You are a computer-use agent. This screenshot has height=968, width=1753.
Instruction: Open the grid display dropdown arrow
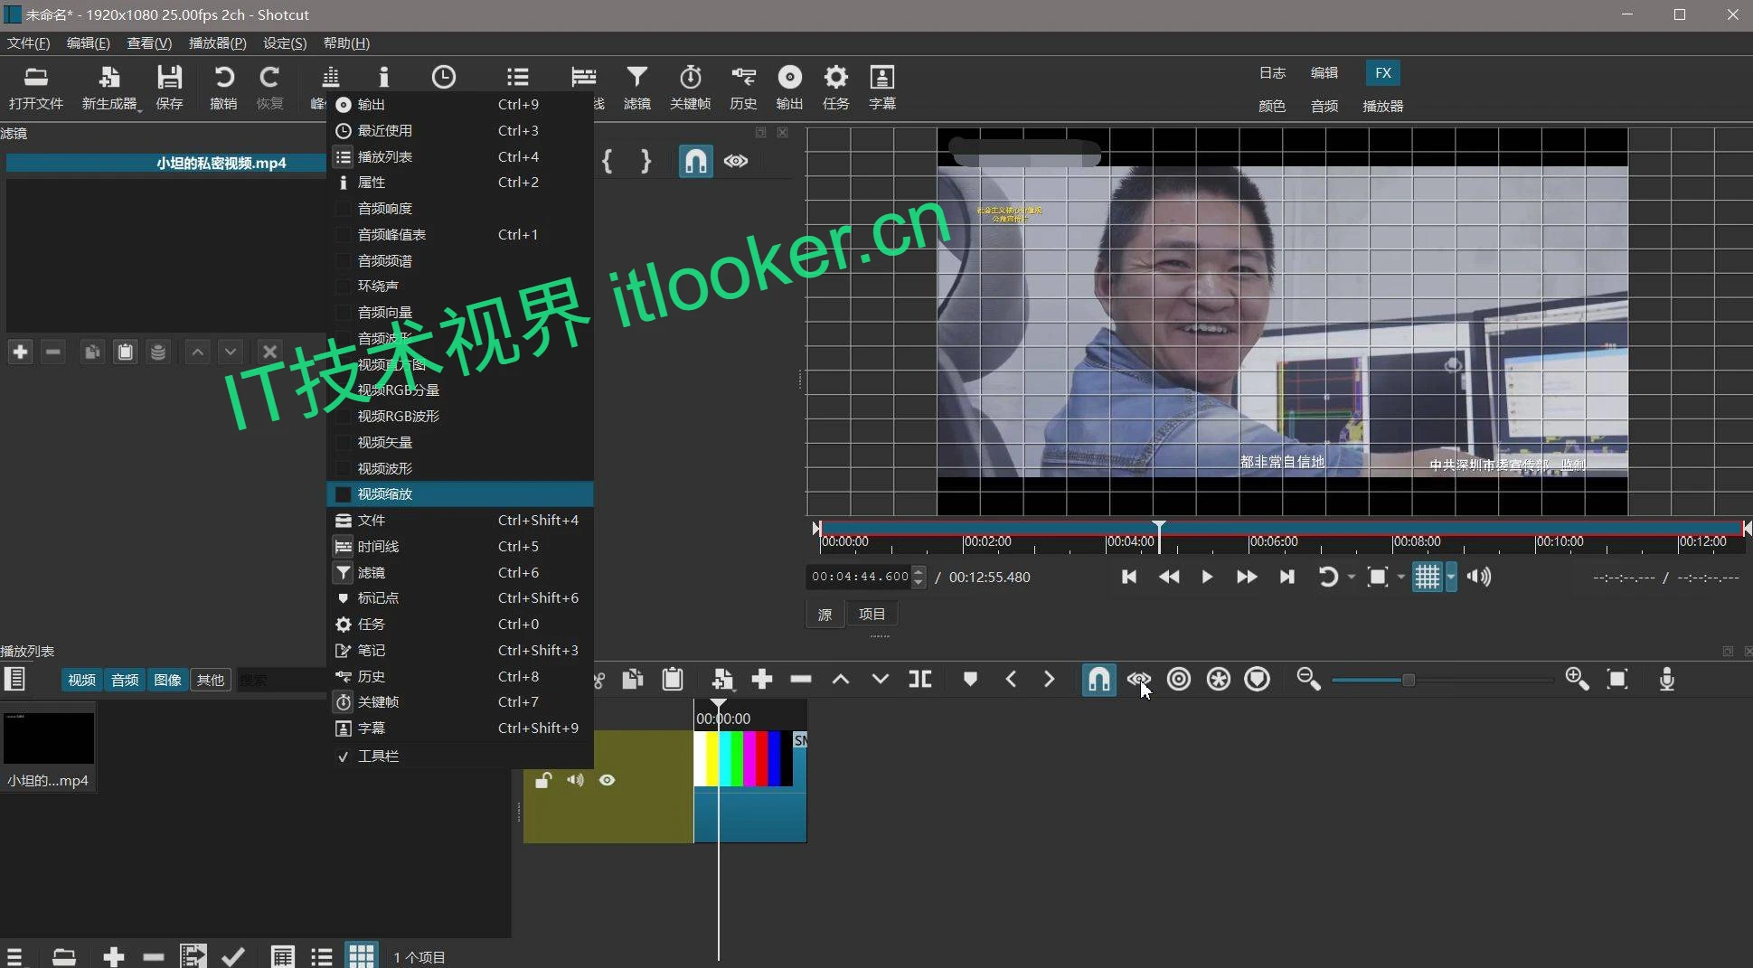click(x=1450, y=577)
